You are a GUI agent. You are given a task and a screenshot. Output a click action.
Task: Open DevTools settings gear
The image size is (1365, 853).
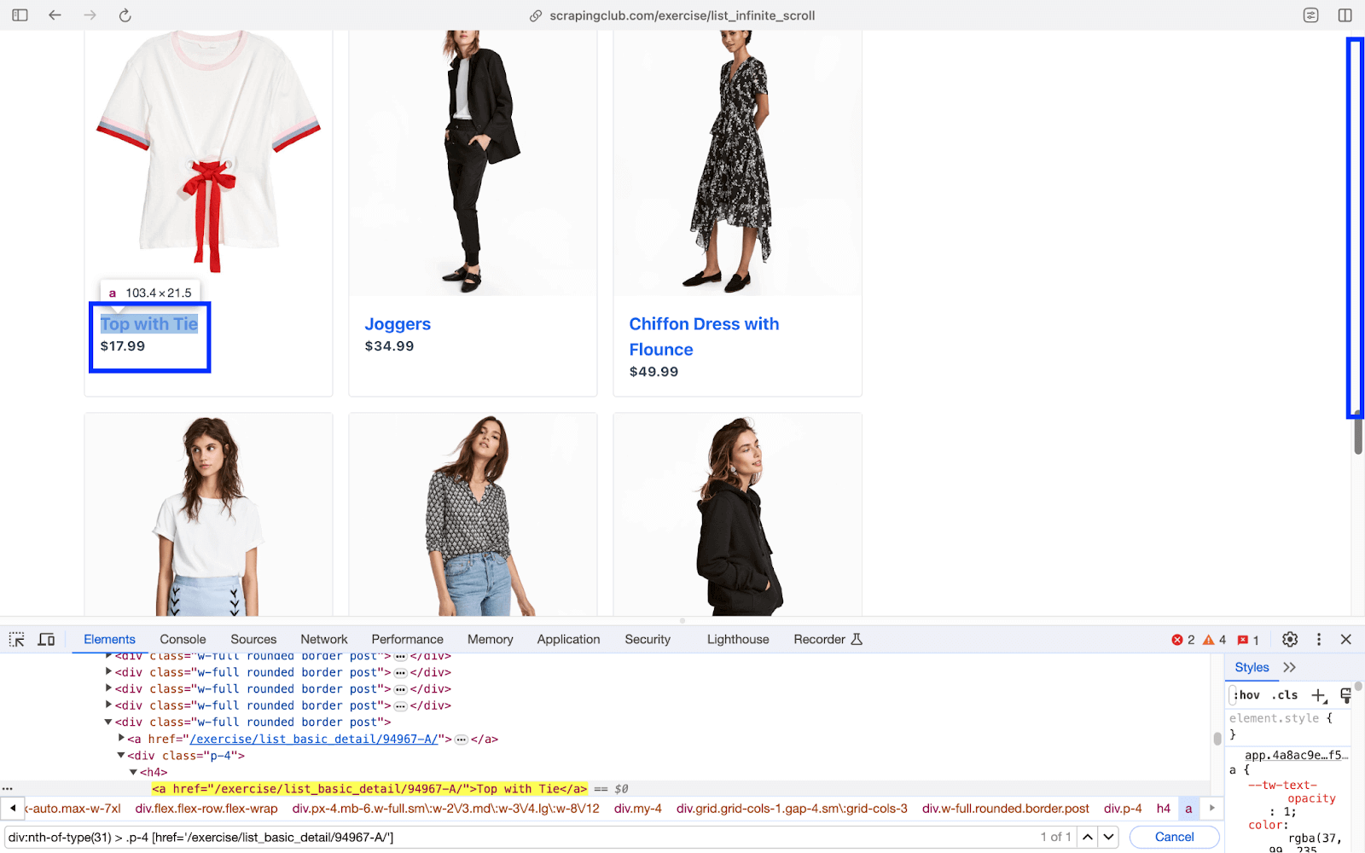point(1290,639)
